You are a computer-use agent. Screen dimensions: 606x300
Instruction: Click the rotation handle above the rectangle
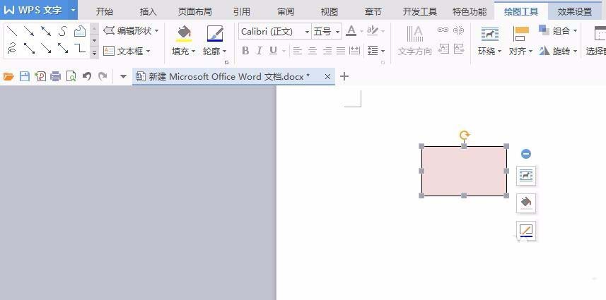click(x=464, y=135)
